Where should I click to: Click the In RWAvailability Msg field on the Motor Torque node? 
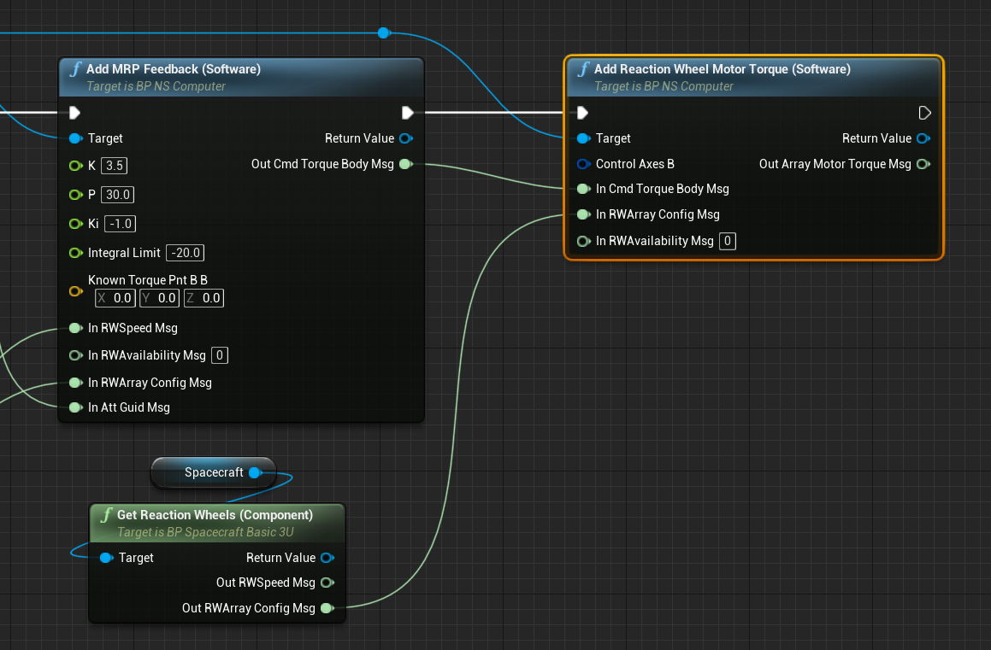pos(727,241)
